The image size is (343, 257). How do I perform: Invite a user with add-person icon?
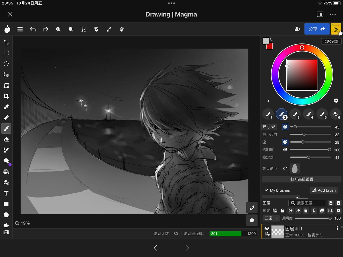tap(298, 29)
